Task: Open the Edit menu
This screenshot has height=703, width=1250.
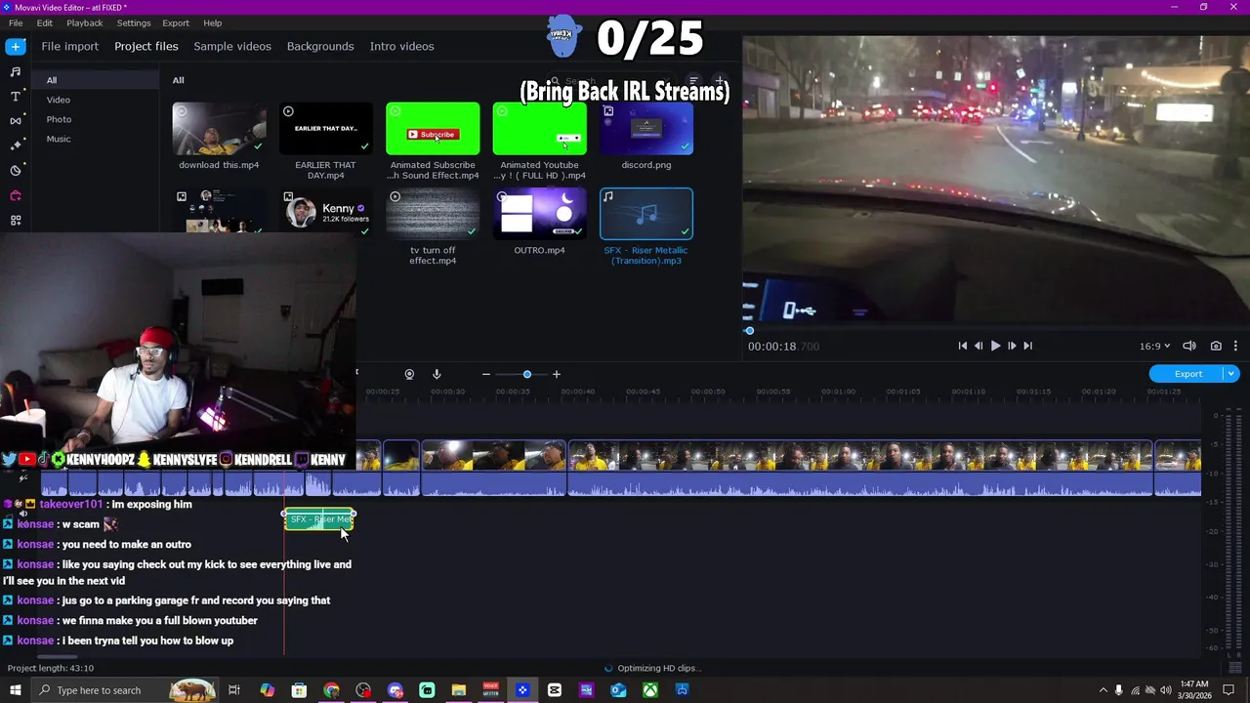Action: (x=45, y=22)
